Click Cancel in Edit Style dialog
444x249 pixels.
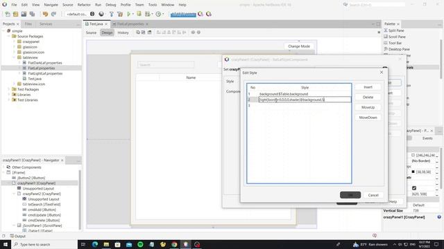pyautogui.click(x=373, y=195)
